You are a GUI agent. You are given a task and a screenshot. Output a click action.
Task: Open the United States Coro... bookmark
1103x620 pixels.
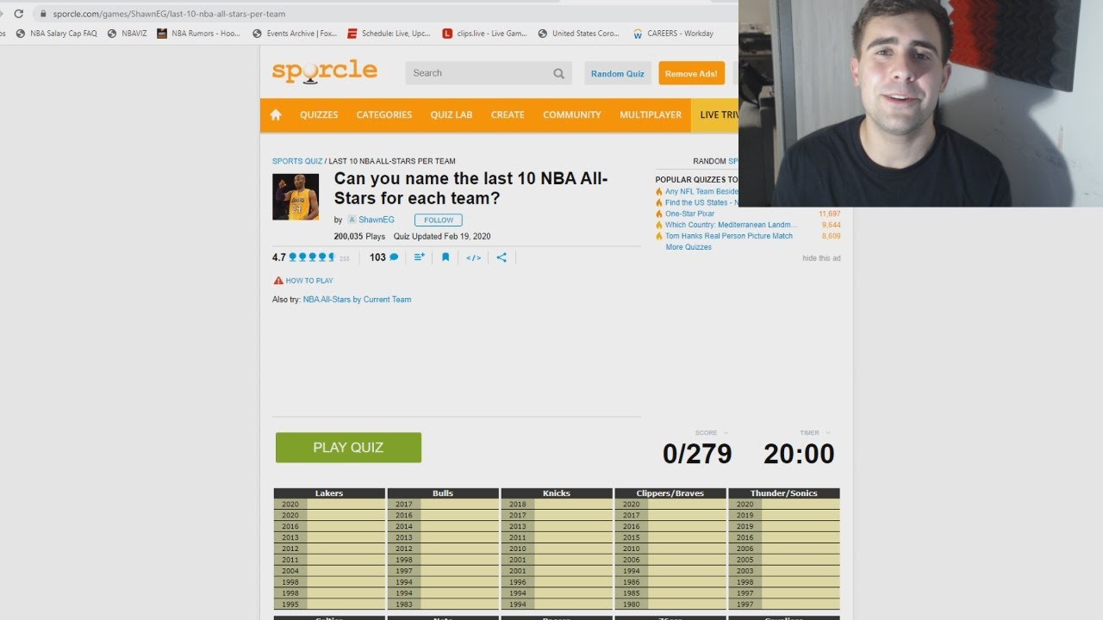point(579,34)
